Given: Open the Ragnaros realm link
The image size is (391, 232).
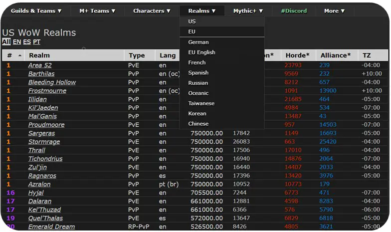Looking at the screenshot, I should click(x=42, y=176).
